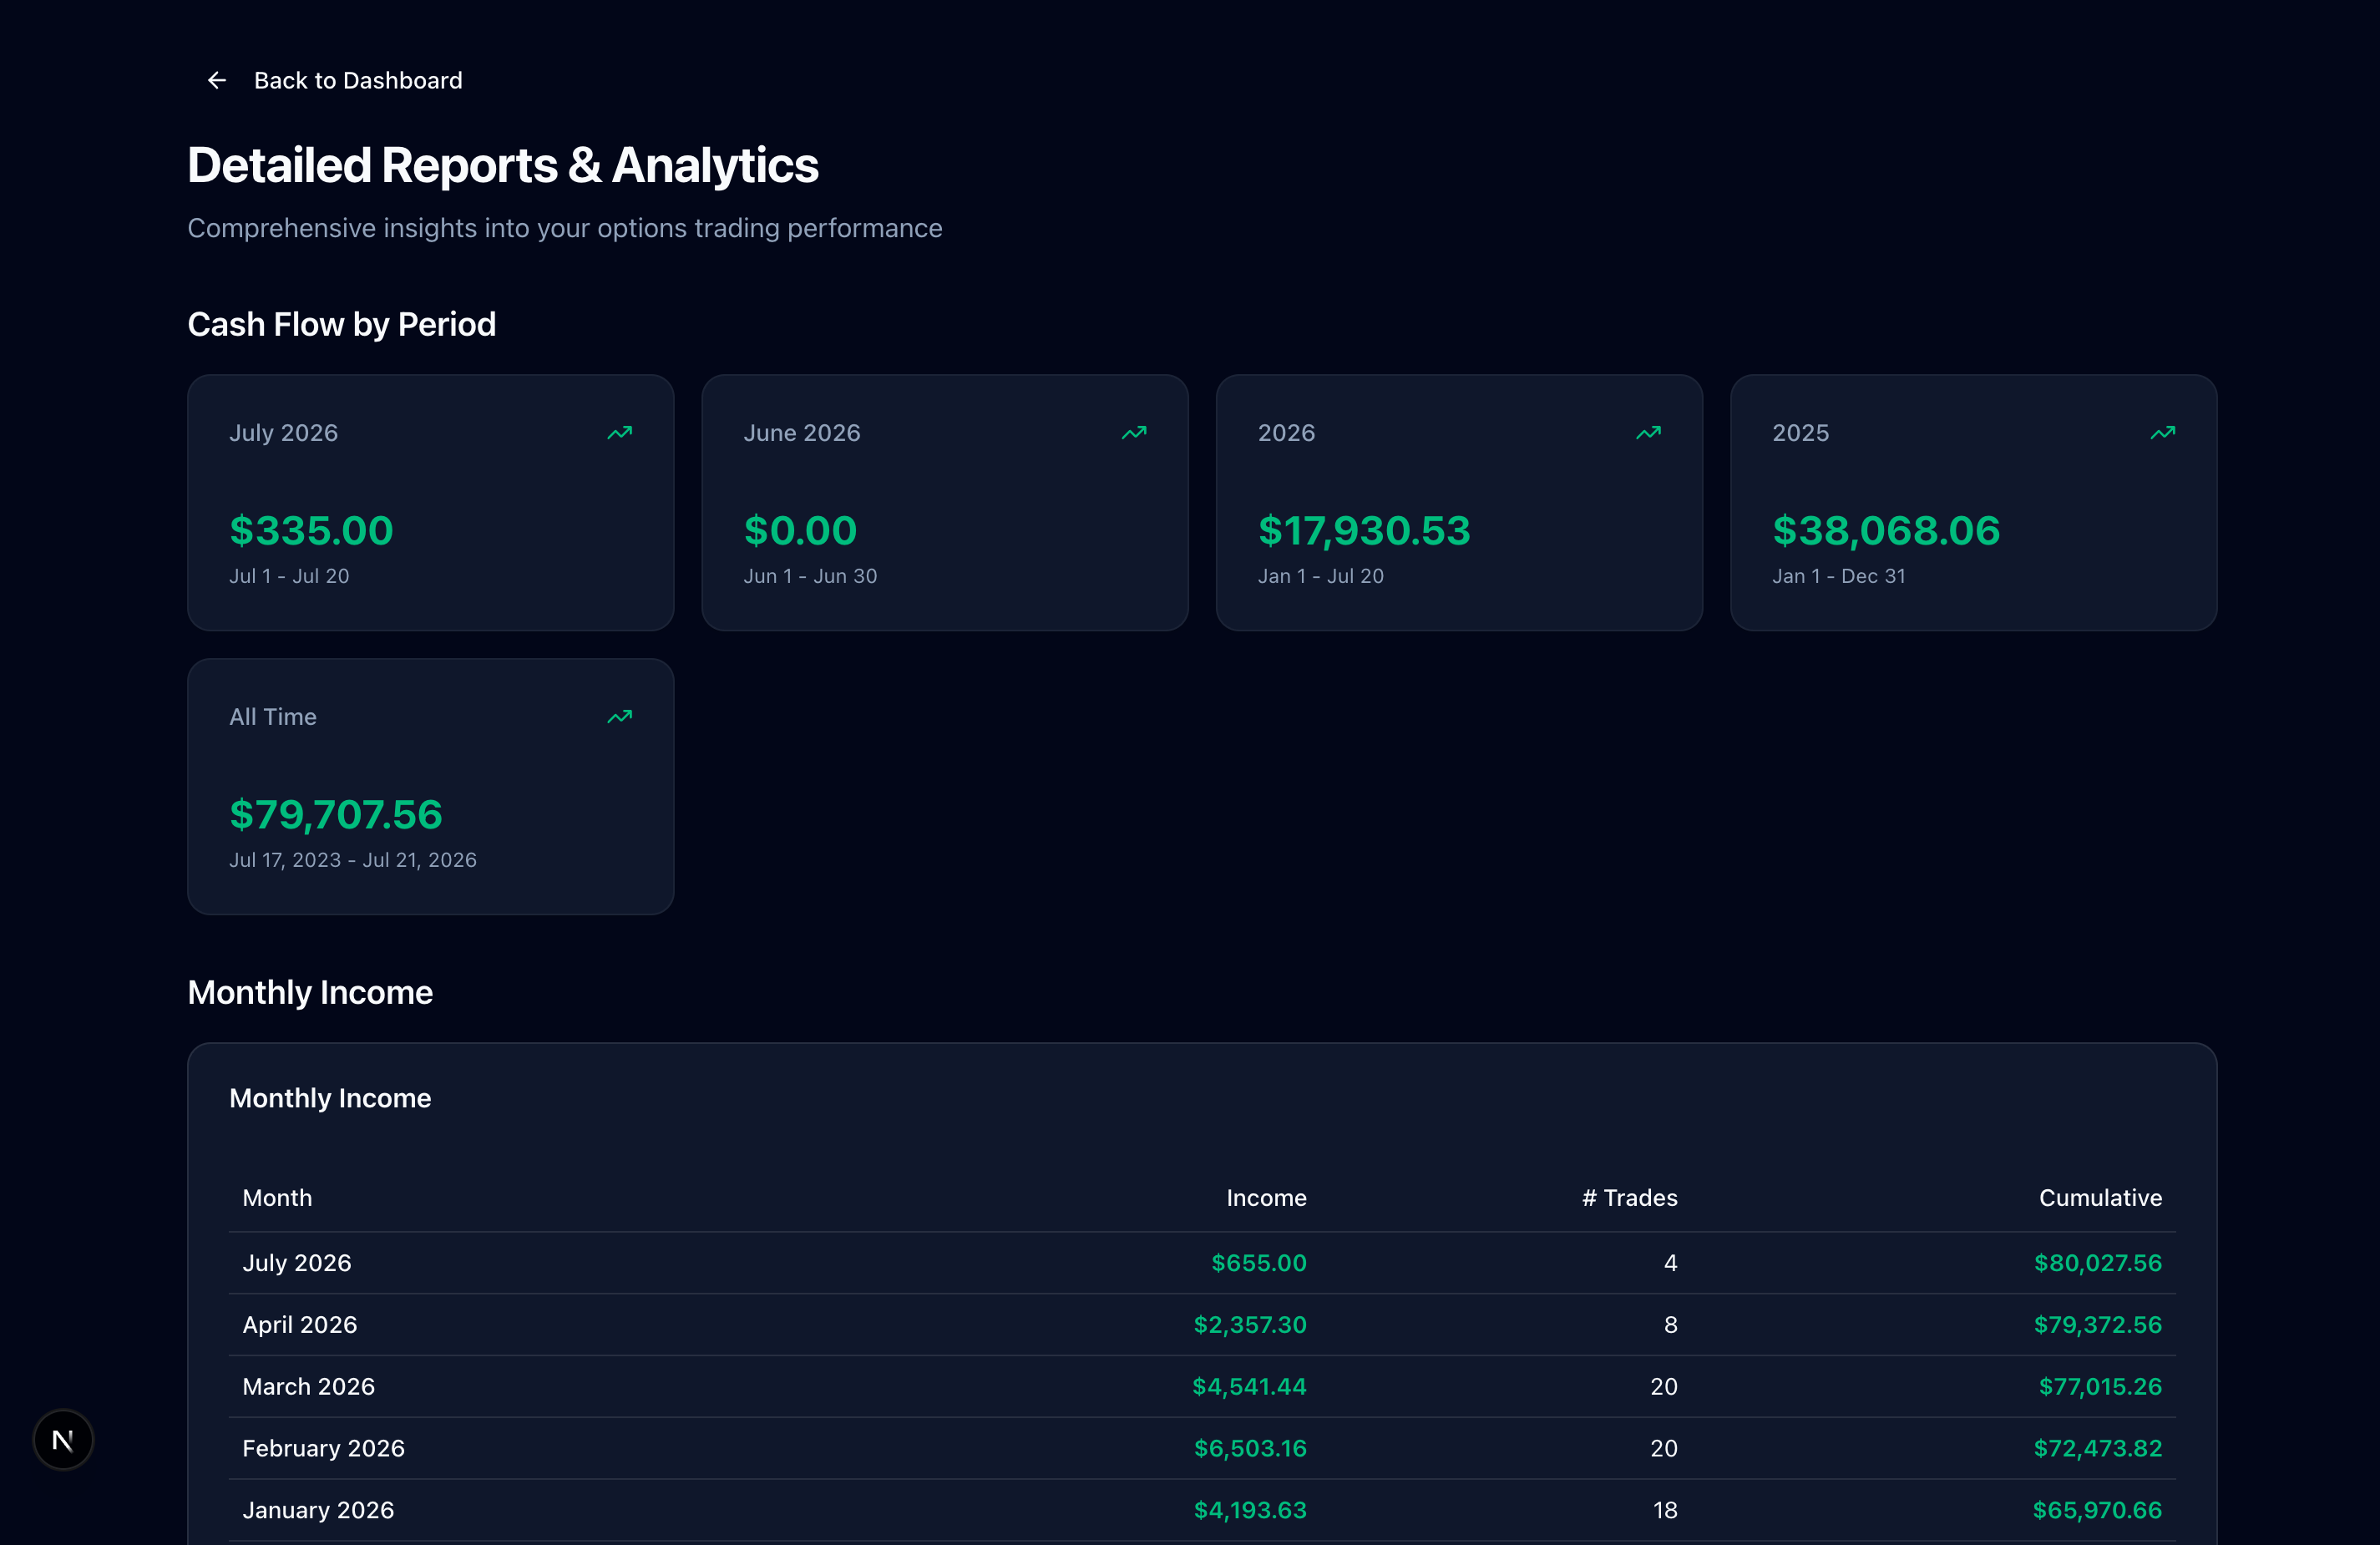Click the trade count 8 for April 2026
The width and height of the screenshot is (2380, 1545).
pyautogui.click(x=1670, y=1325)
